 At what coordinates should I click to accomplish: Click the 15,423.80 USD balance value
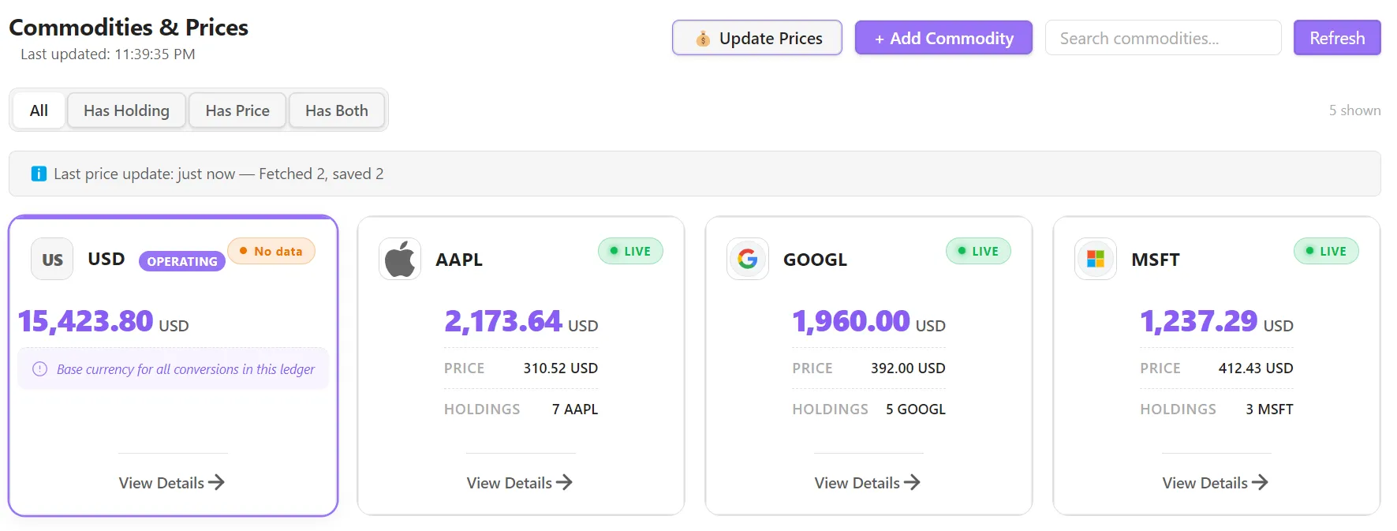[x=103, y=321]
